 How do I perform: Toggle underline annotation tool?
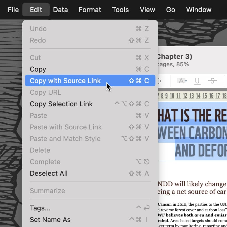197,81
